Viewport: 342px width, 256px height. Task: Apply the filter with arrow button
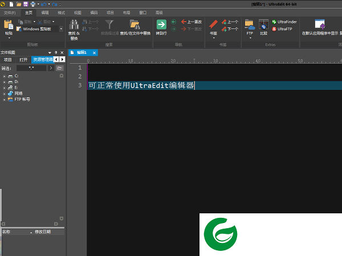(x=51, y=68)
